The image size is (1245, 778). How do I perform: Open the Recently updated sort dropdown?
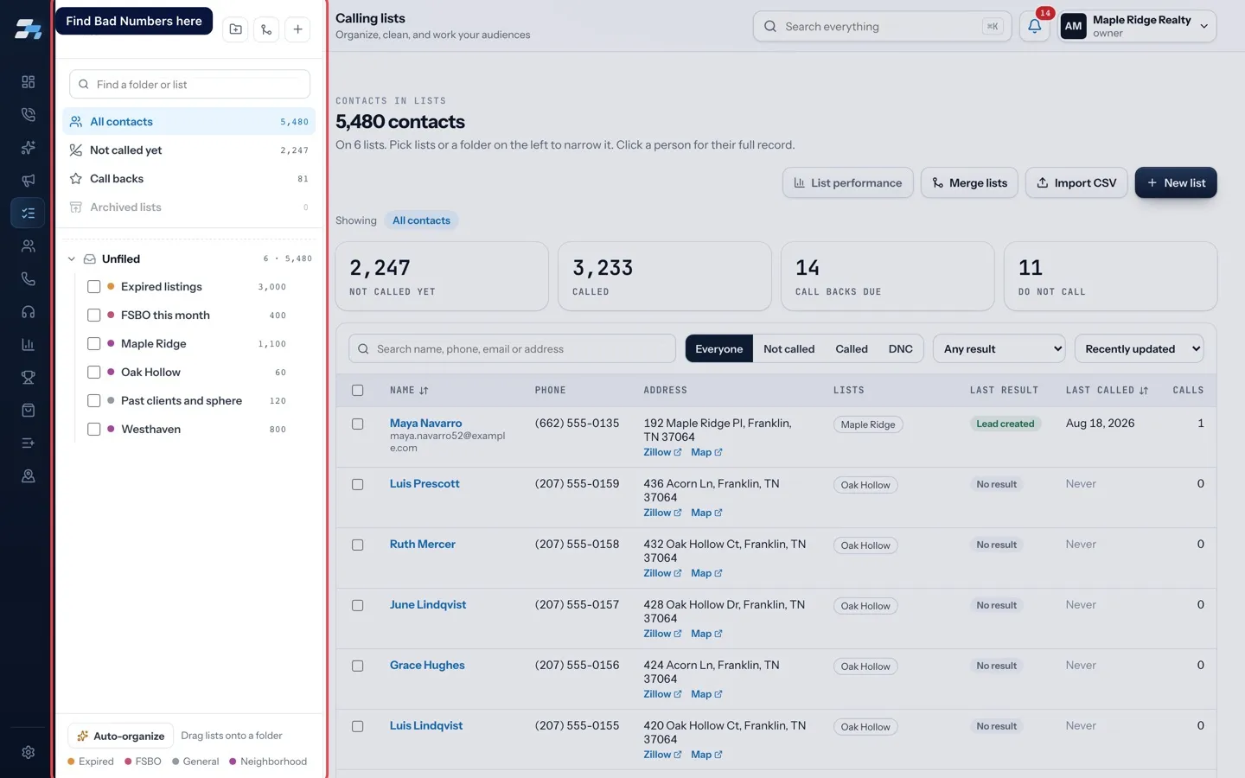click(1139, 349)
